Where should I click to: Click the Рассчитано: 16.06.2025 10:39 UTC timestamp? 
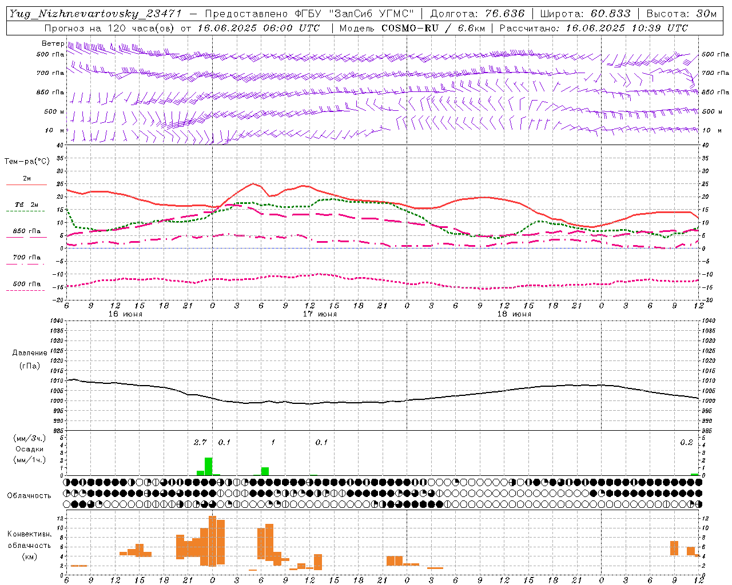[594, 28]
